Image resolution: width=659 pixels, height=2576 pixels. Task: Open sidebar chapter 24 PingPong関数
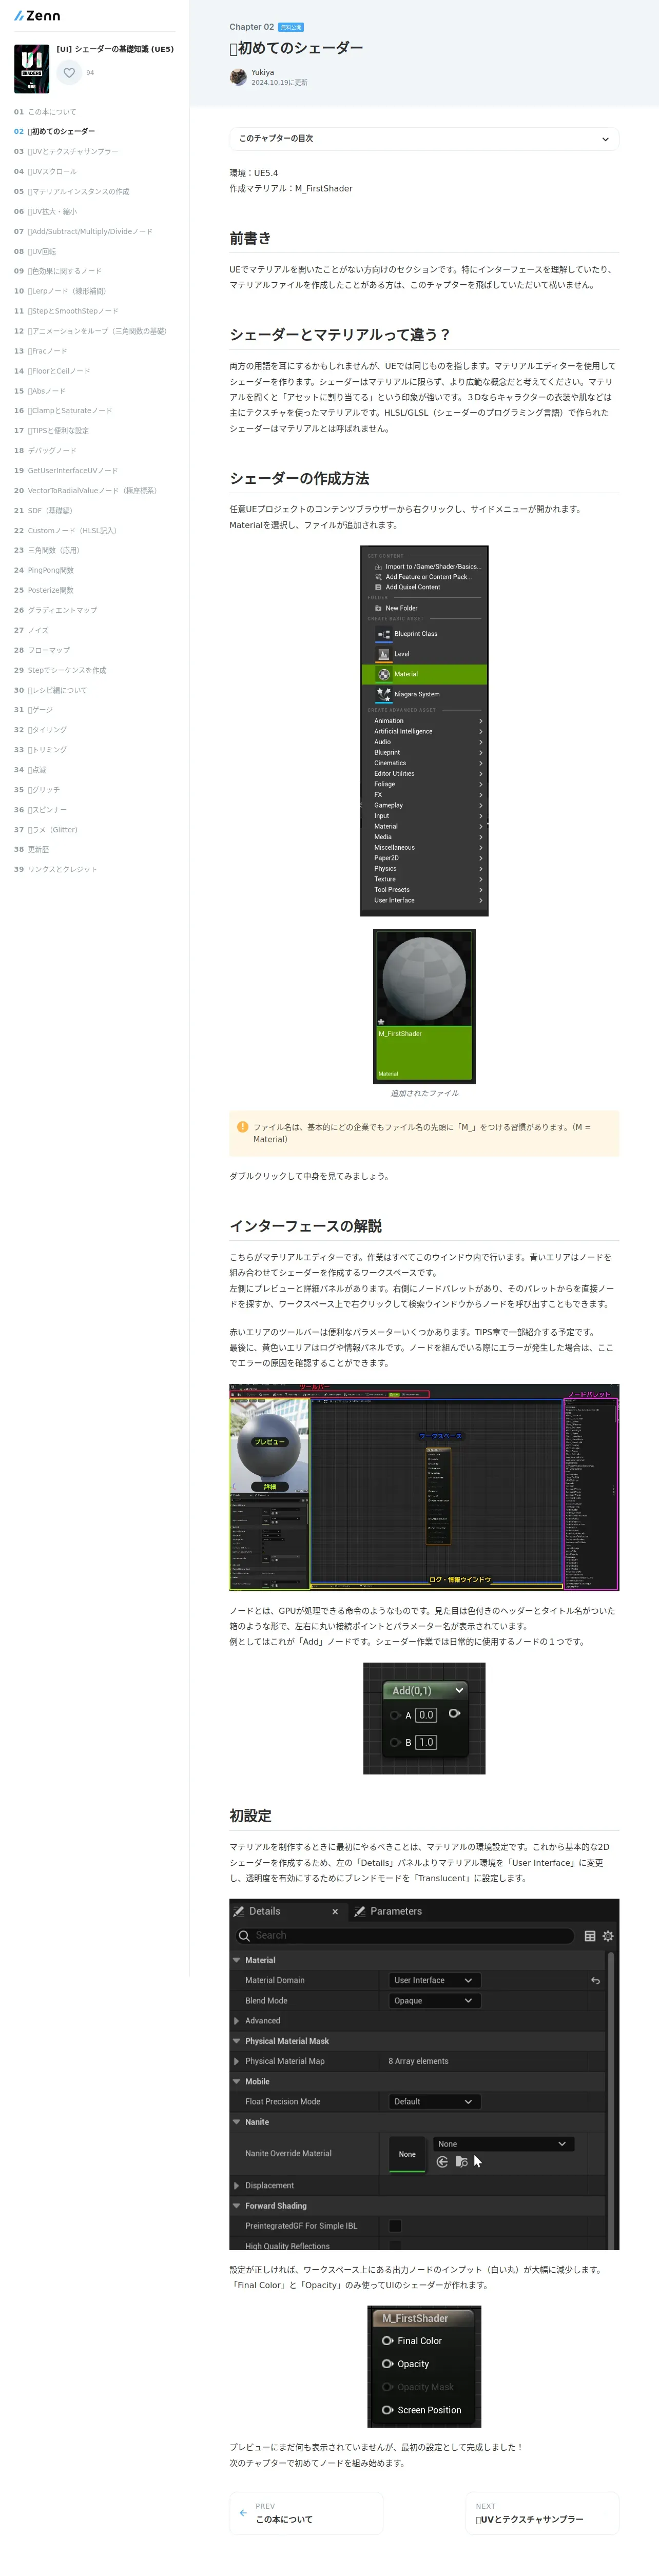point(44,570)
